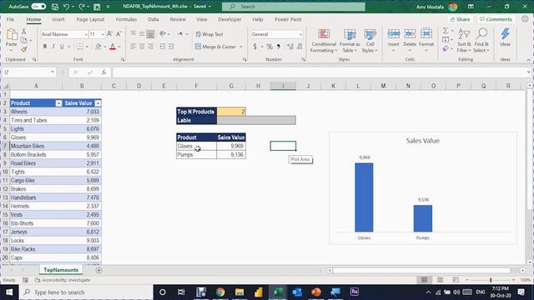
Task: Click Merge & Center button
Action: click(x=215, y=47)
